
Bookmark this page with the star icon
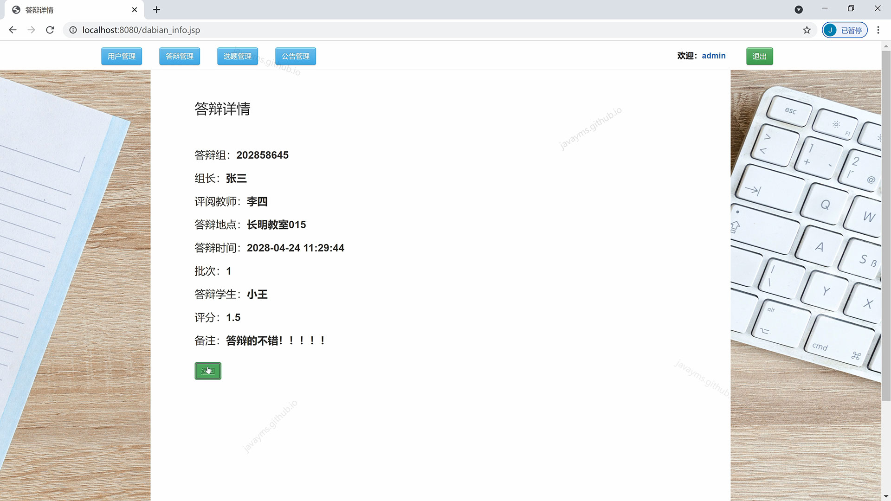pos(807,30)
